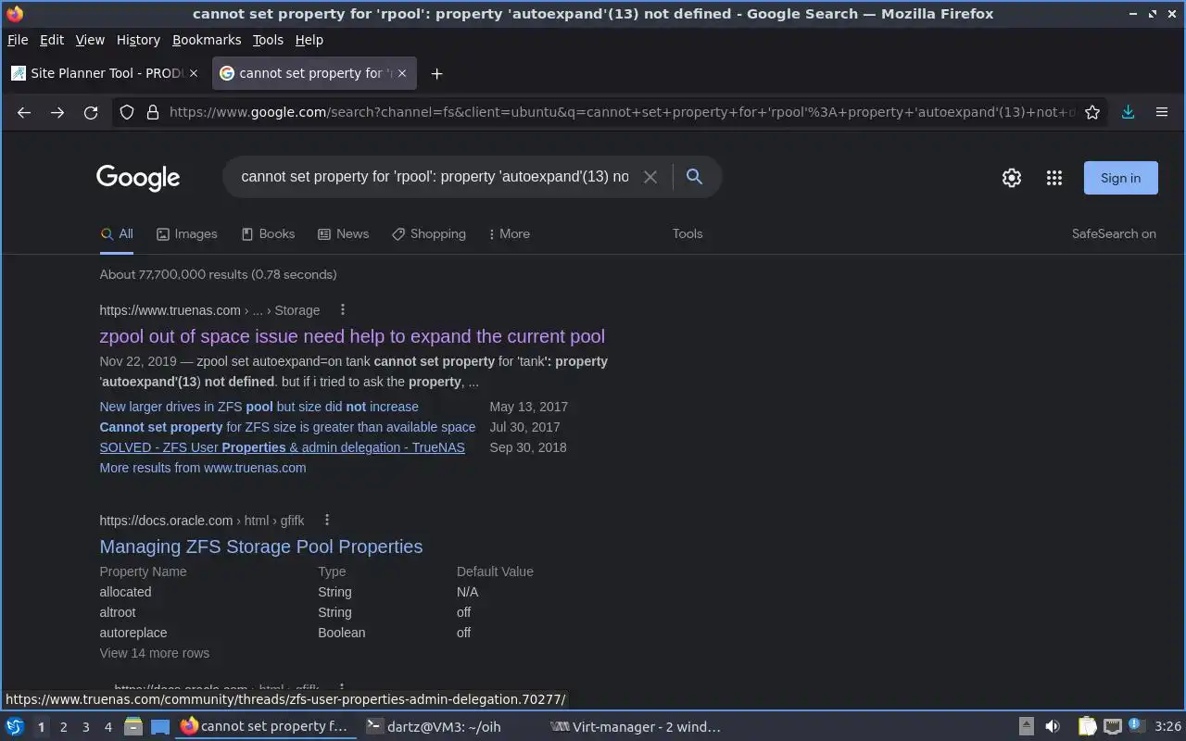This screenshot has width=1186, height=741.
Task: Open the Firefox downloads panel
Action: (1128, 112)
